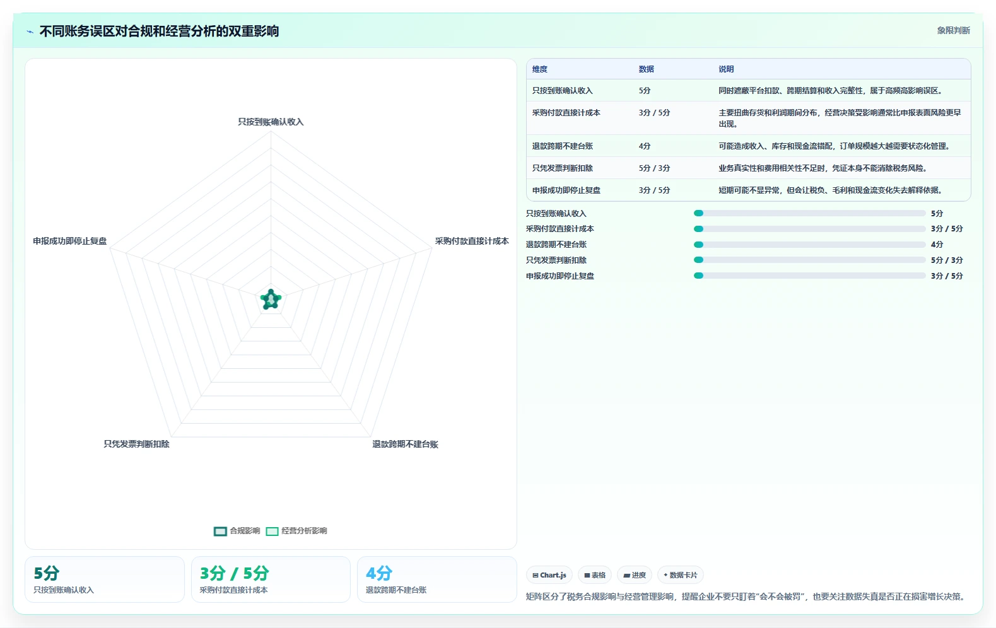Viewport: 996px width, 628px height.
Task: Click the 5分 / 3分 table cell
Action: click(x=654, y=168)
